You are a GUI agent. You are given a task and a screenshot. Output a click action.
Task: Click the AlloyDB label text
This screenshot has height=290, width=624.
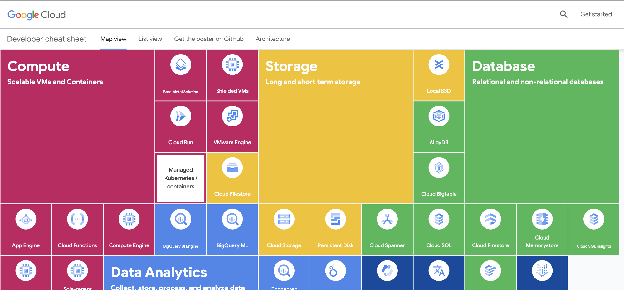439,142
